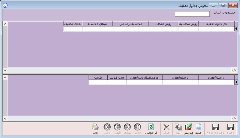This screenshot has width=240, height=138.
Task: Select the از مبلغ/تعداد column header
Action: pos(216,77)
